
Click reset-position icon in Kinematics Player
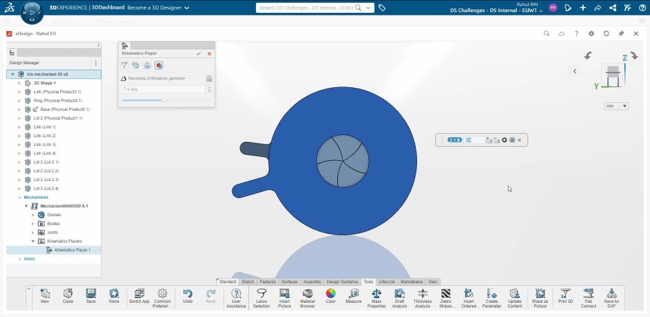point(135,66)
